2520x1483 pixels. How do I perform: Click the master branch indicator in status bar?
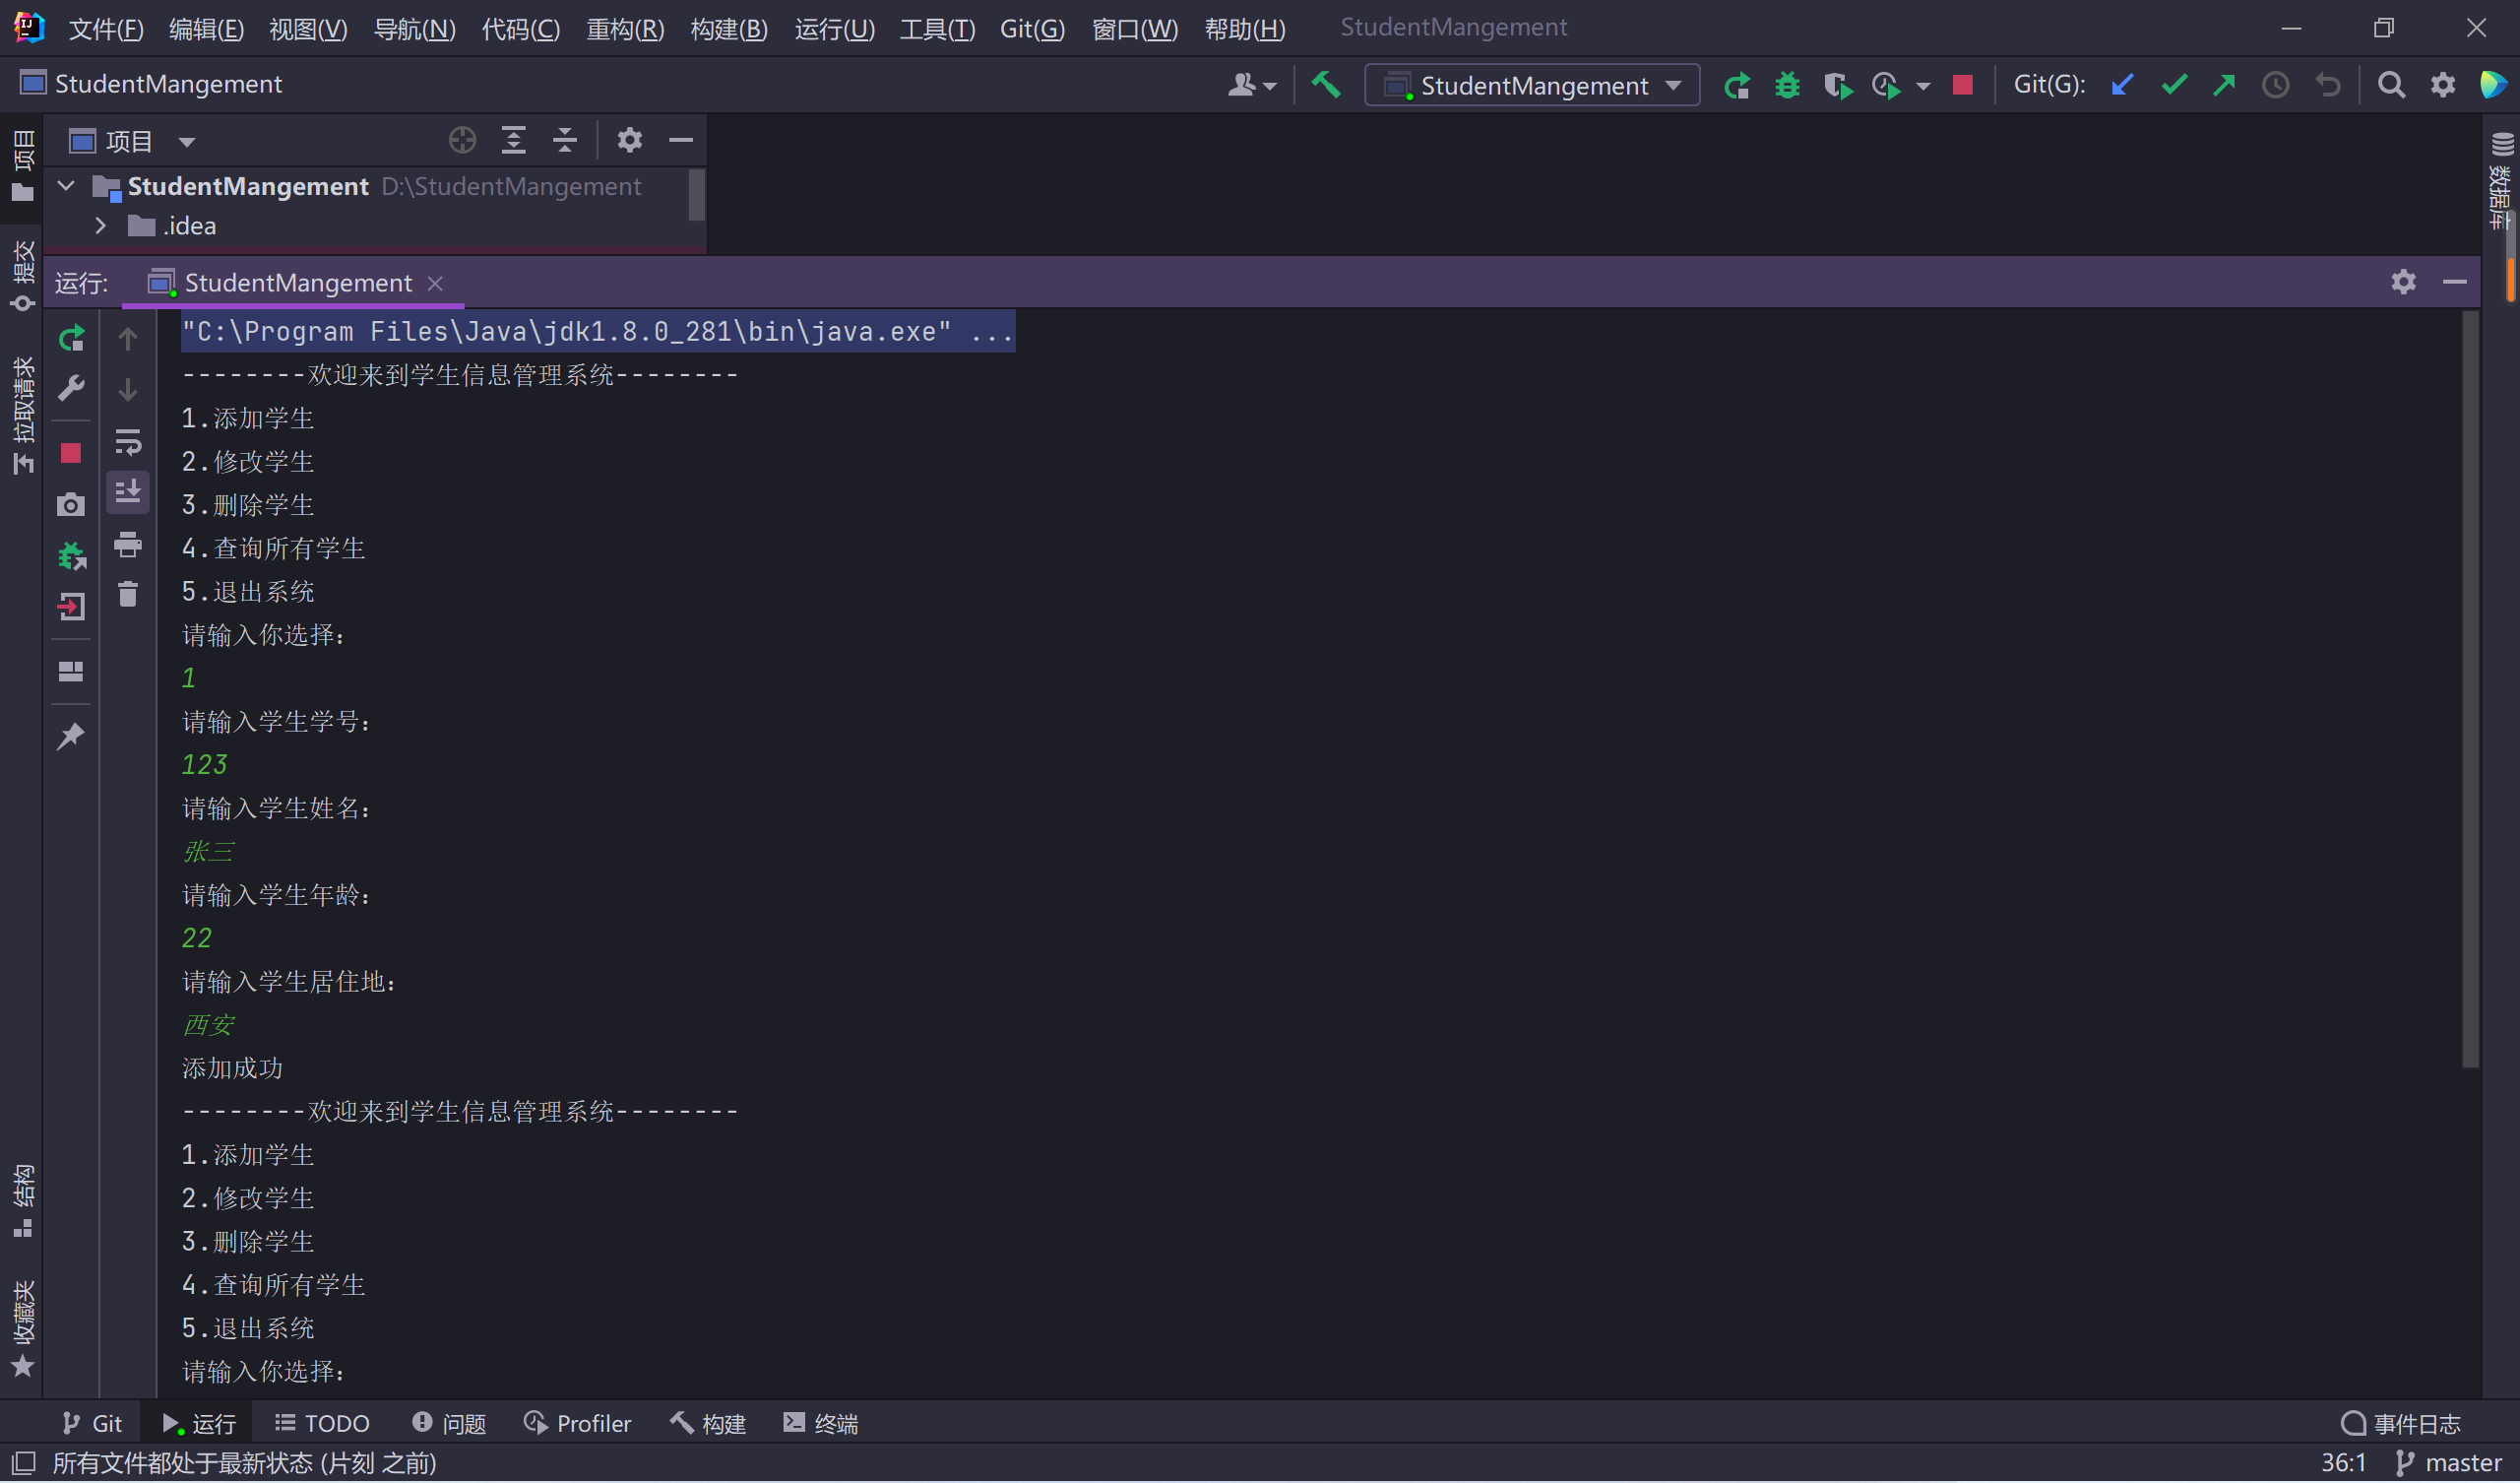click(x=2449, y=1462)
